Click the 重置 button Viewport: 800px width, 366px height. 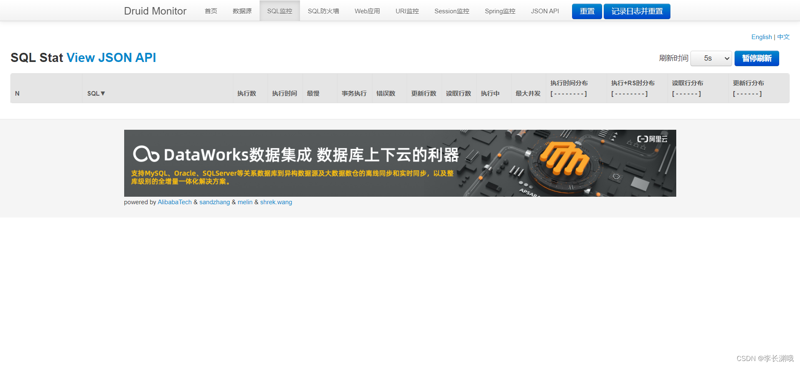587,11
